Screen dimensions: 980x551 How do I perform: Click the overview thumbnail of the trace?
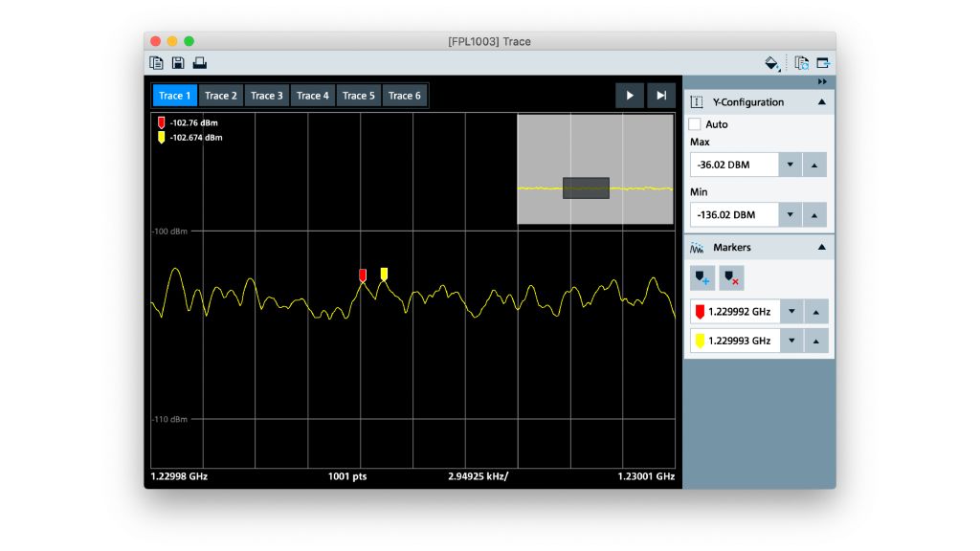595,170
